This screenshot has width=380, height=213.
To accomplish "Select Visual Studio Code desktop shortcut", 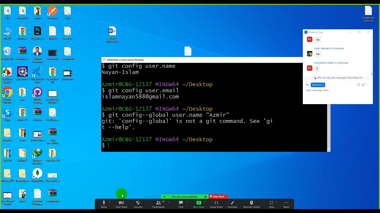I will 37,75.
